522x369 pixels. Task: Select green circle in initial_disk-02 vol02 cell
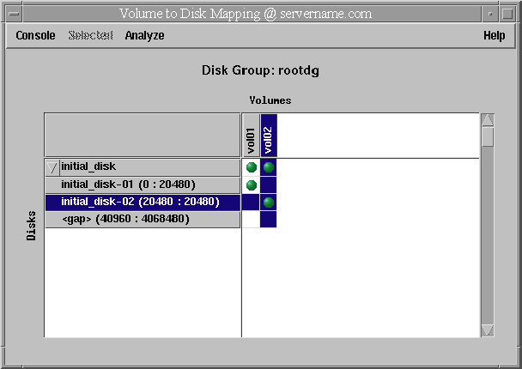269,203
